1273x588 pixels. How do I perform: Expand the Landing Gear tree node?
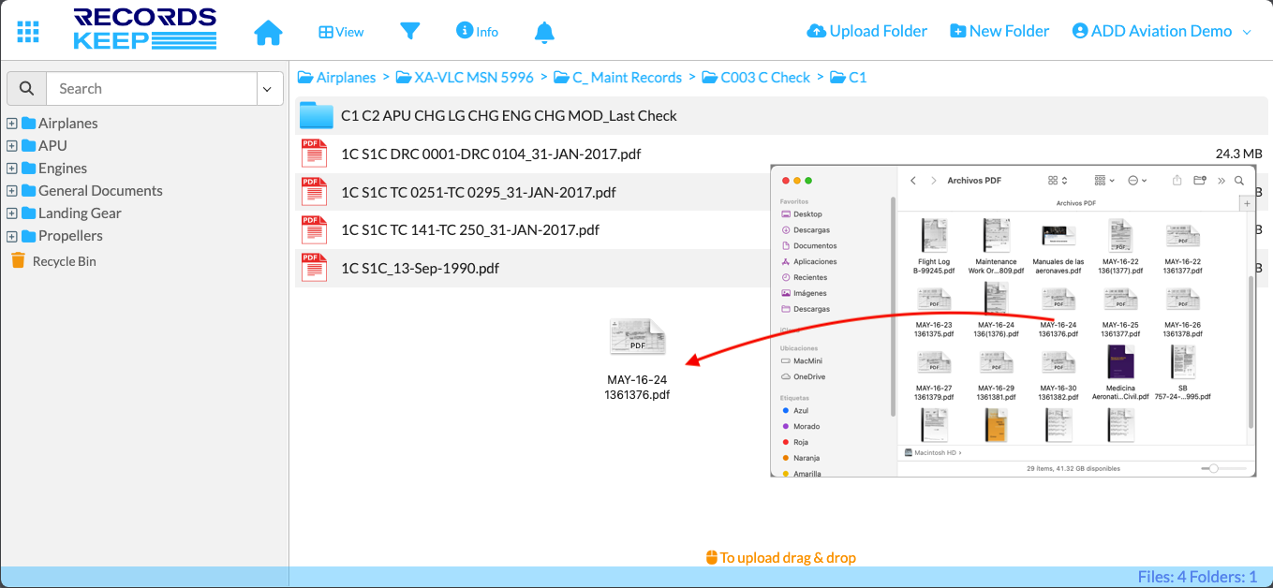point(12,213)
